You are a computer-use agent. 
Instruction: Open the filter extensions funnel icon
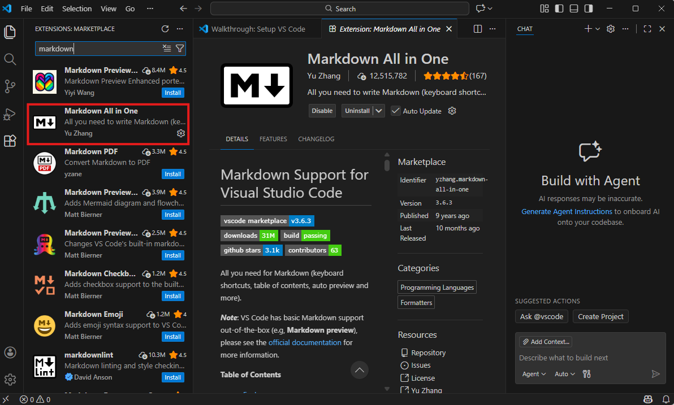(x=180, y=49)
